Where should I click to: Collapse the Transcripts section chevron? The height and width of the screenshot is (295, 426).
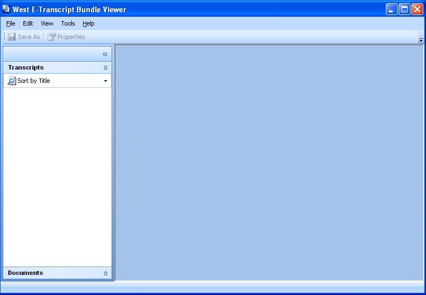105,67
